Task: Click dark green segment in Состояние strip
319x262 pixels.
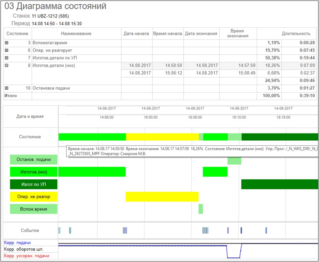Action: pos(280,137)
